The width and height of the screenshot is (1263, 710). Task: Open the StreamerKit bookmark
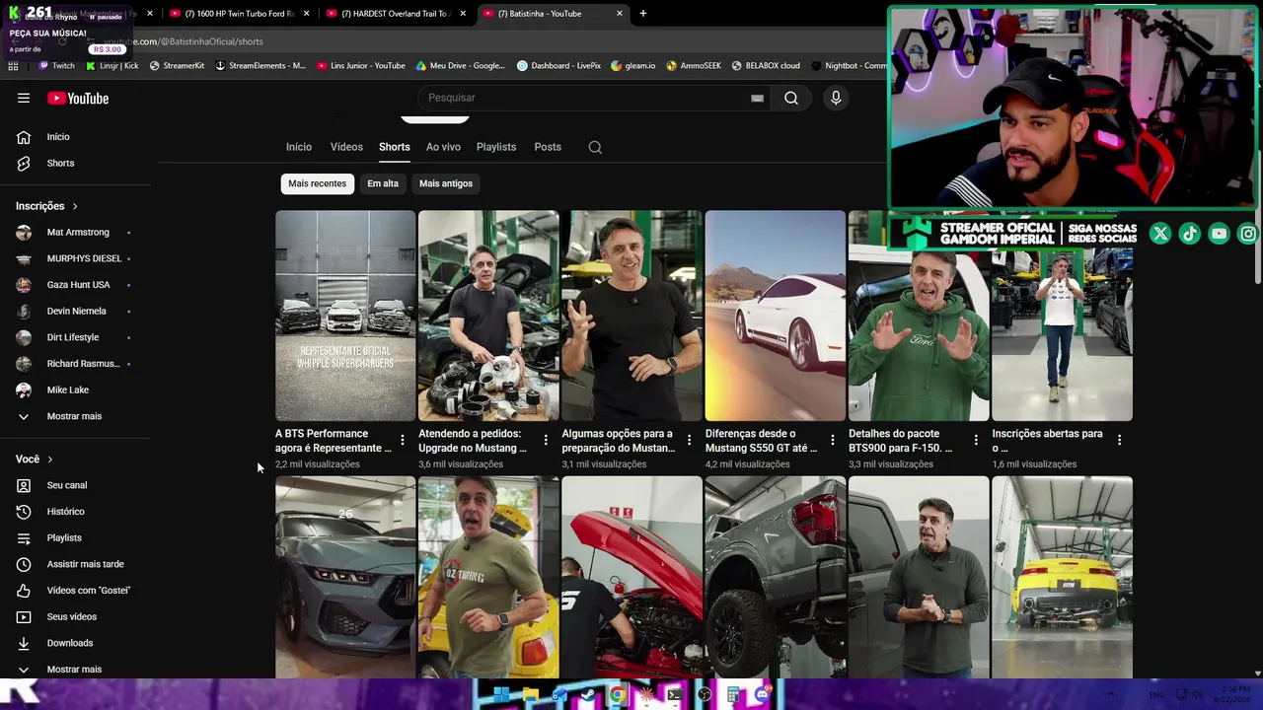point(177,66)
